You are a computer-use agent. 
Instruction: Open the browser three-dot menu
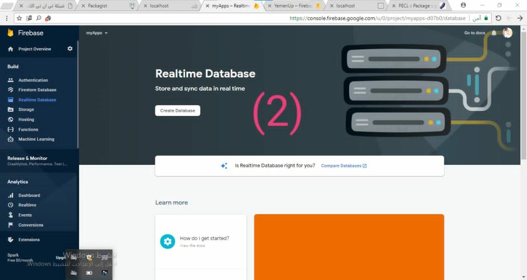click(x=6, y=18)
